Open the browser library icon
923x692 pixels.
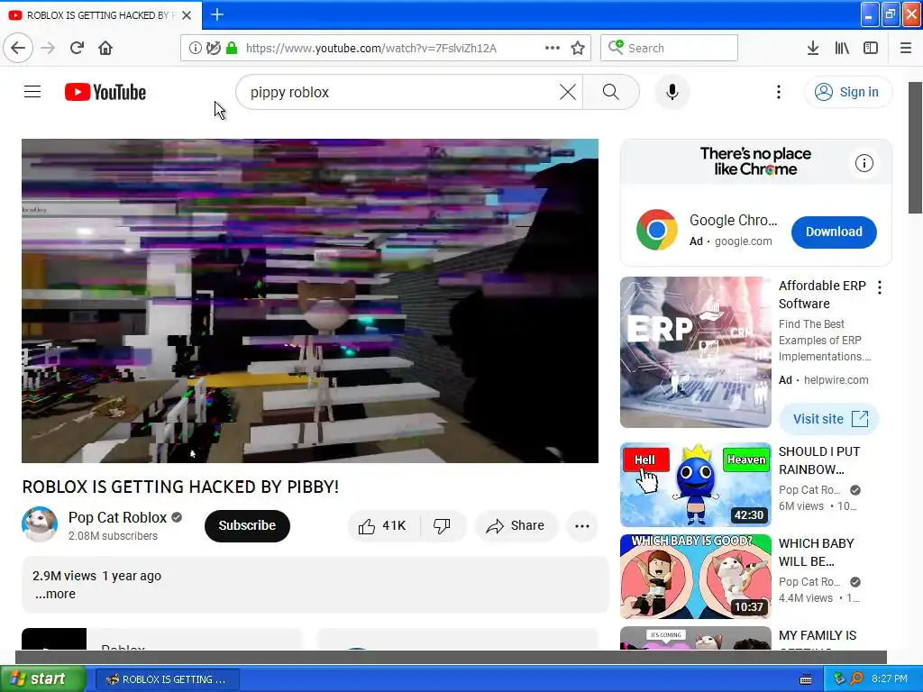[842, 48]
